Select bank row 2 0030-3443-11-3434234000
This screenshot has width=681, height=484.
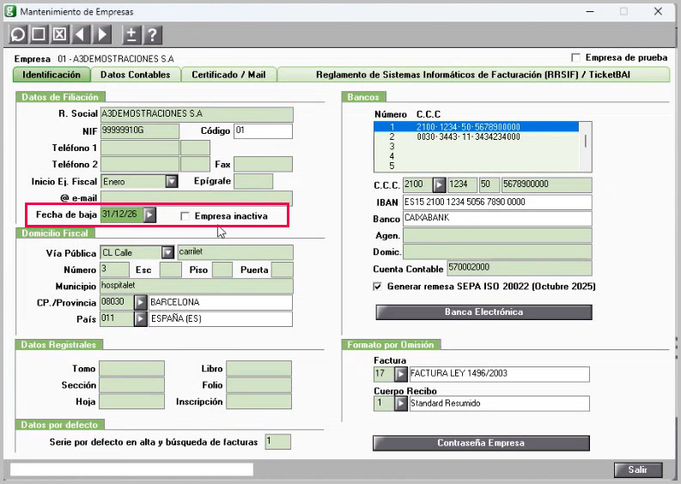coord(476,136)
